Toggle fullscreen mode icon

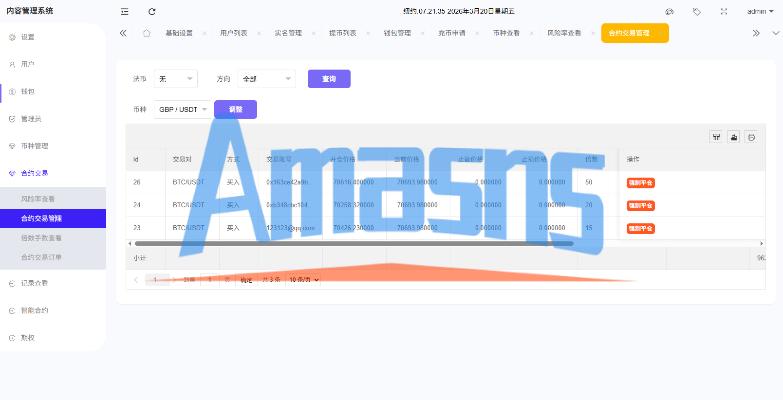point(724,12)
